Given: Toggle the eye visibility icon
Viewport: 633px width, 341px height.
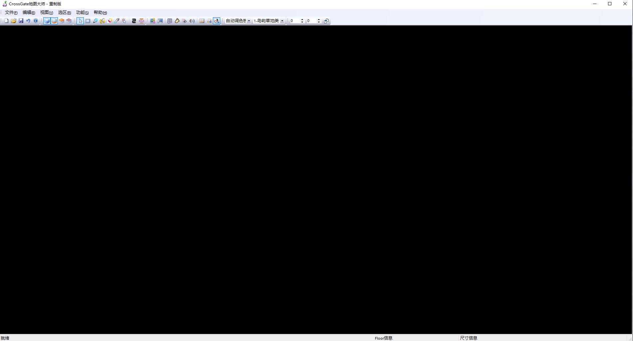Looking at the screenshot, I should 185,21.
